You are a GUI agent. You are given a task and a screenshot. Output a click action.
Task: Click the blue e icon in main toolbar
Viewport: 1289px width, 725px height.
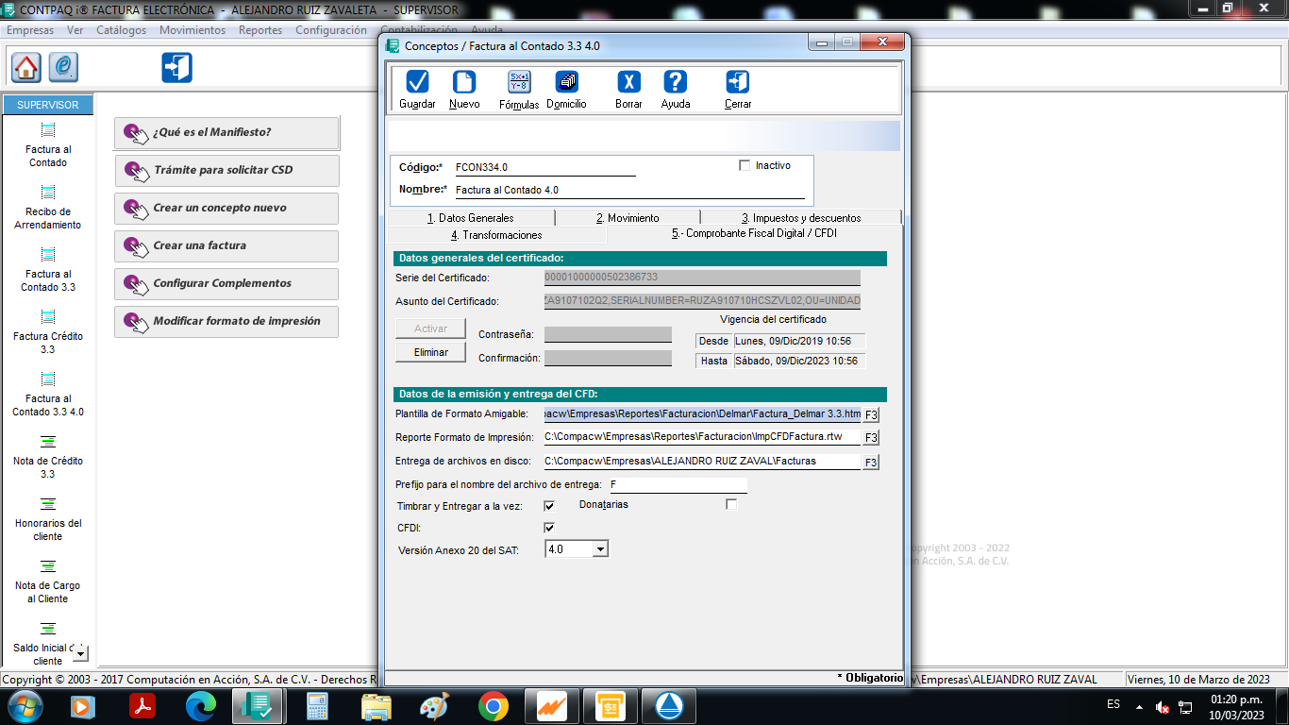pos(63,67)
